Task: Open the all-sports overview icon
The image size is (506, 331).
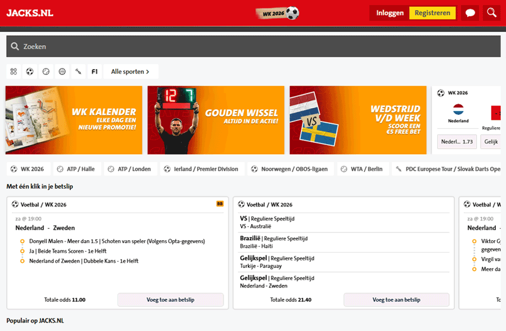Action: (13, 71)
